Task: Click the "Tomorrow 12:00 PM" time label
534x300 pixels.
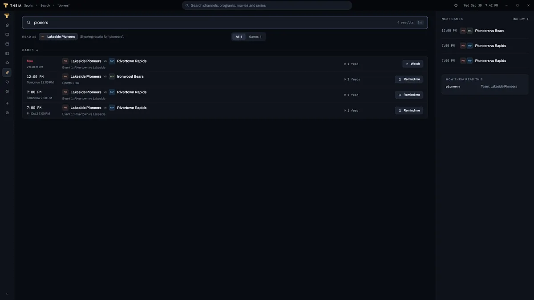Action: point(40,83)
